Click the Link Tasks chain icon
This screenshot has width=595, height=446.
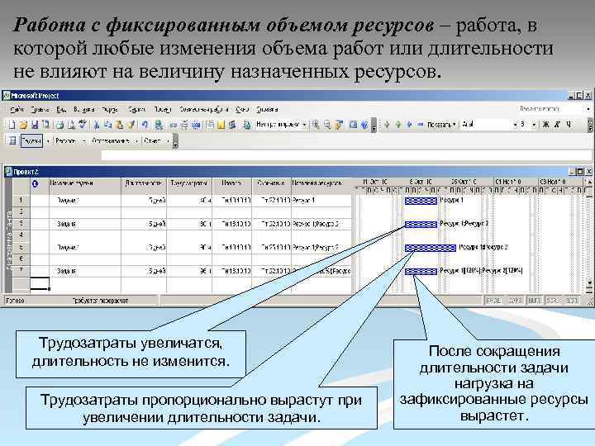173,125
